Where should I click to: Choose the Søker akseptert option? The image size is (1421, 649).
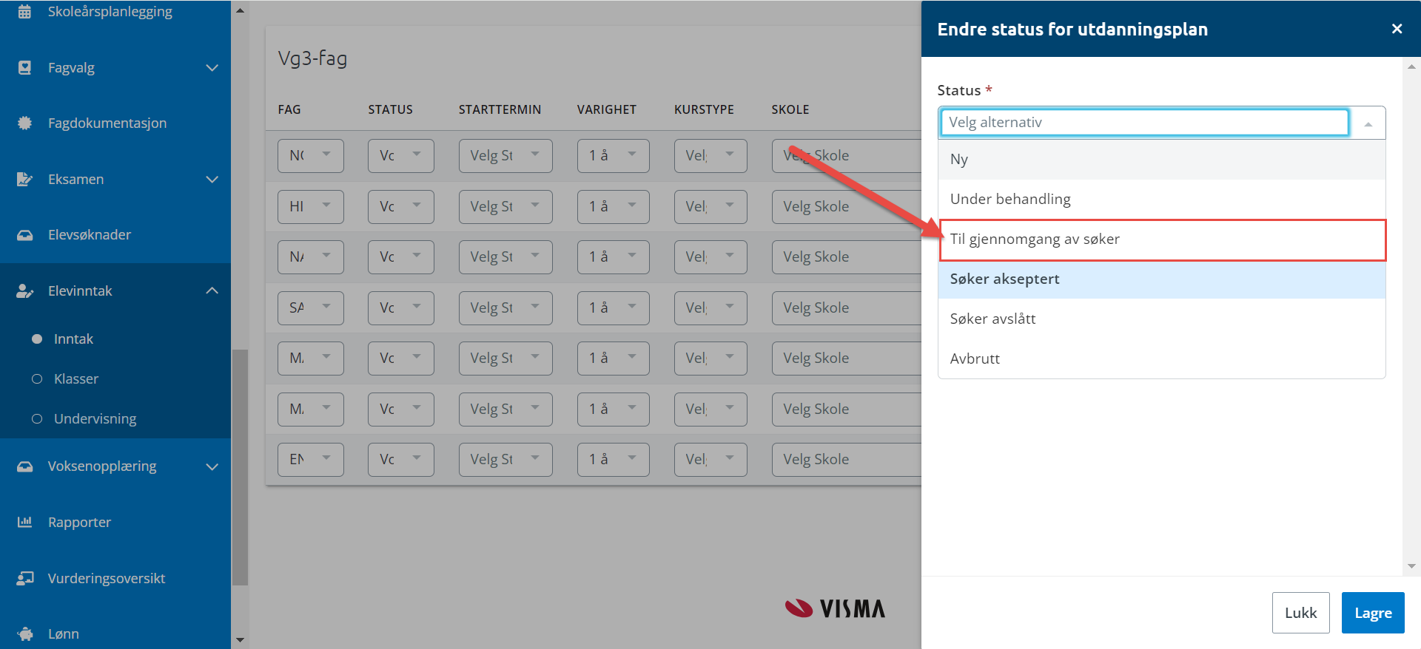(x=1161, y=279)
